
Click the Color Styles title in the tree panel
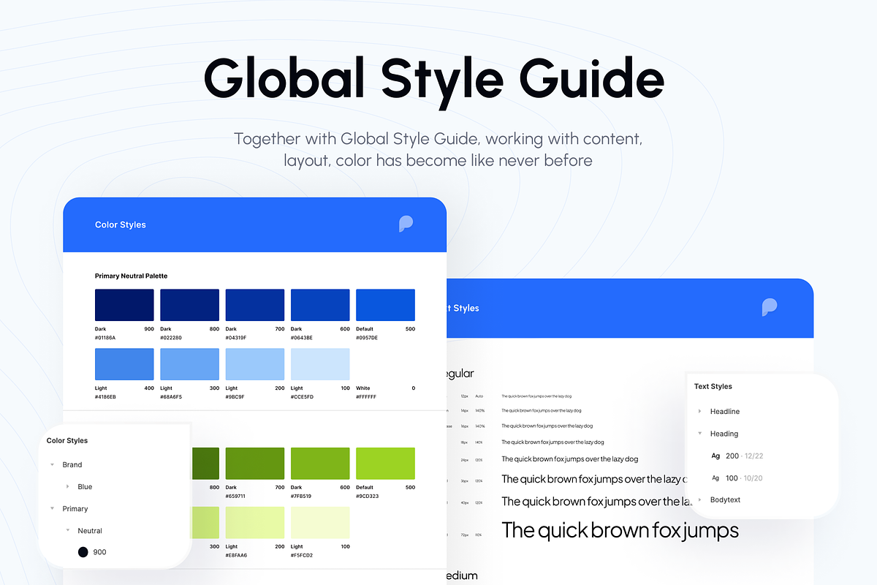(67, 441)
